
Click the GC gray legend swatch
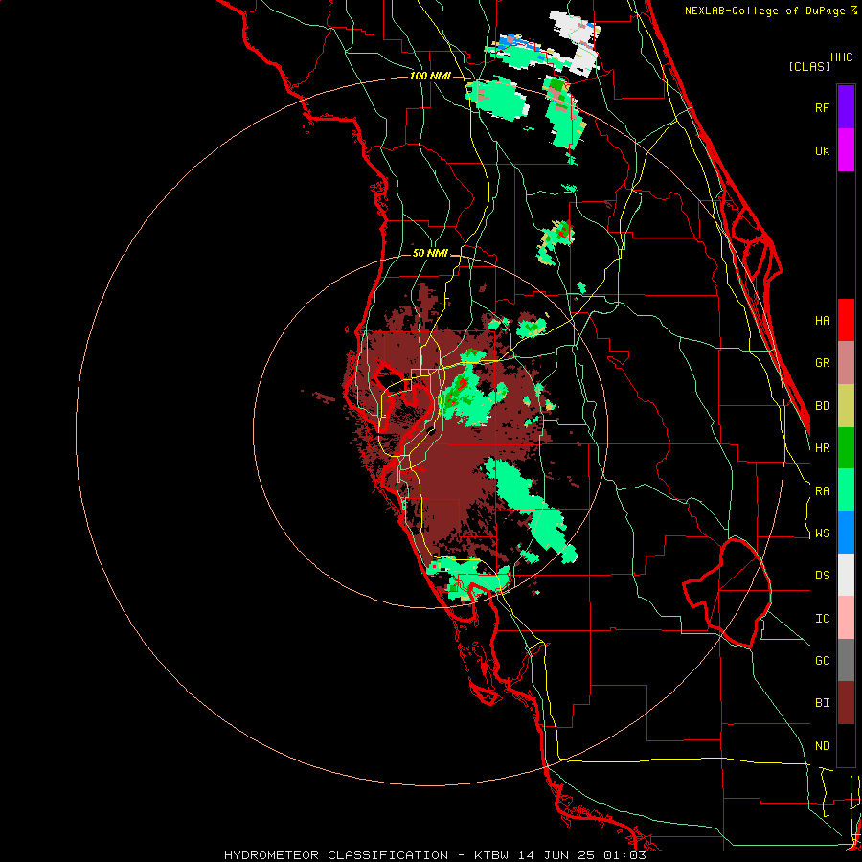coord(846,660)
